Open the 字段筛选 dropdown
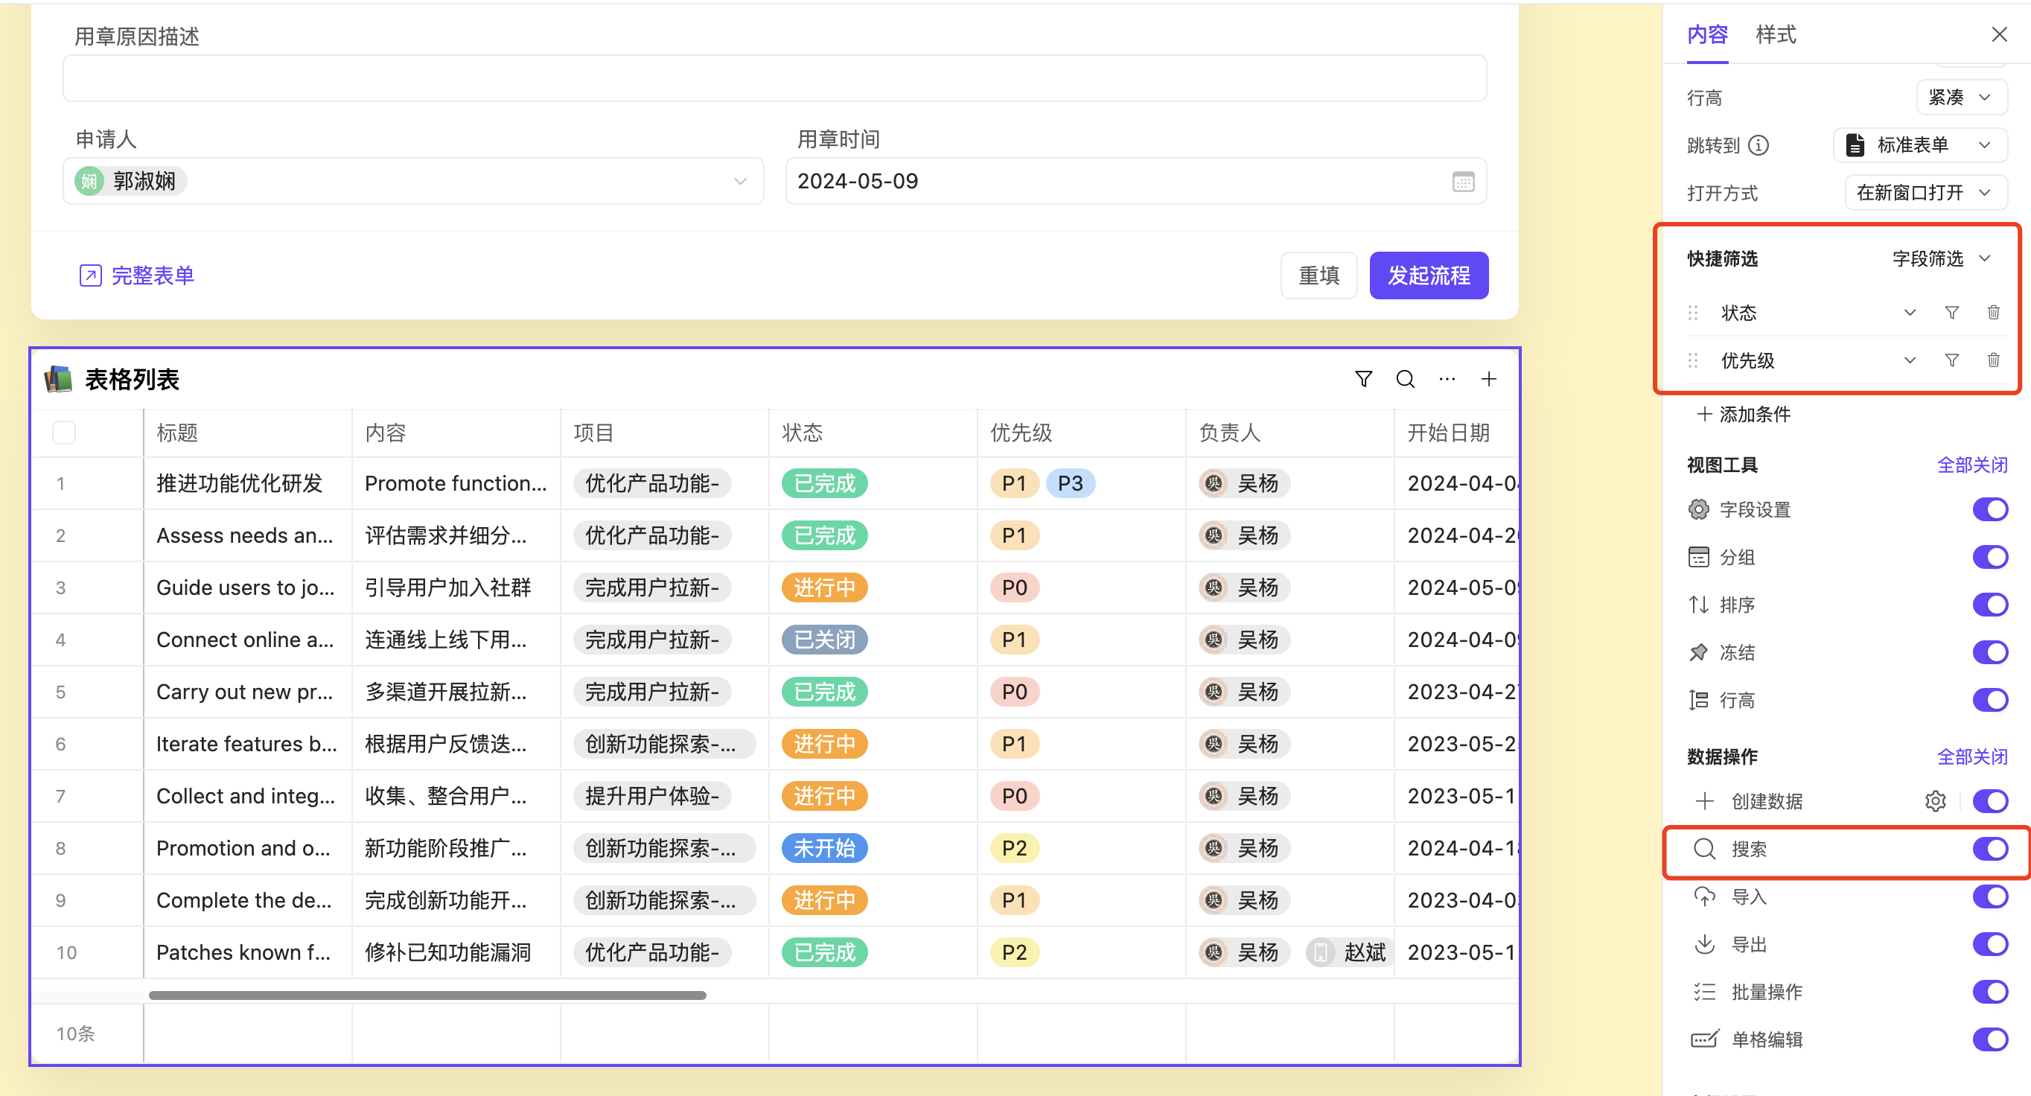The image size is (2031, 1096). [x=1941, y=258]
